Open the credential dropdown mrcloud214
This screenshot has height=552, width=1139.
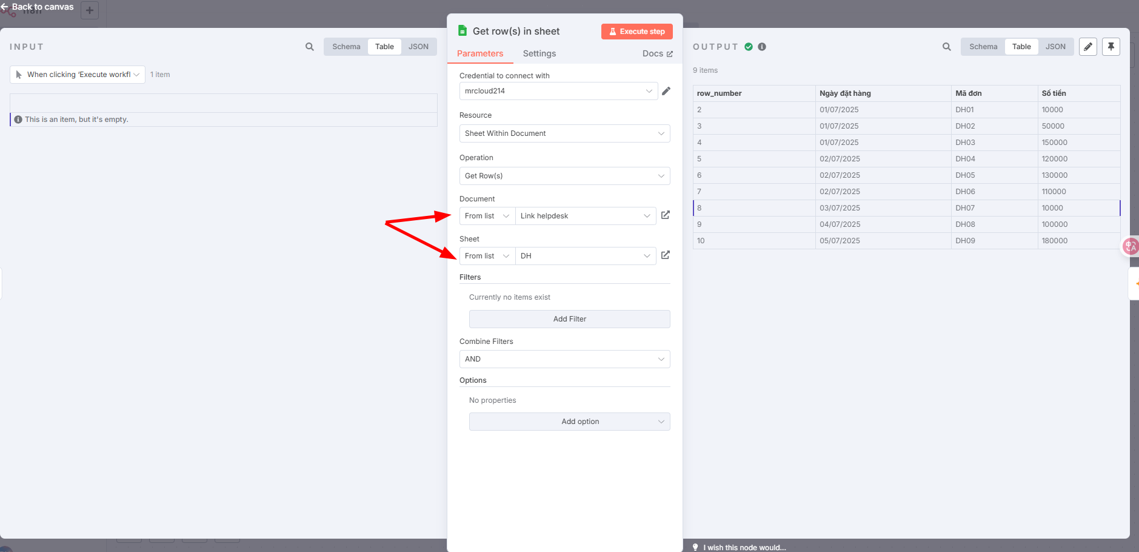(559, 91)
